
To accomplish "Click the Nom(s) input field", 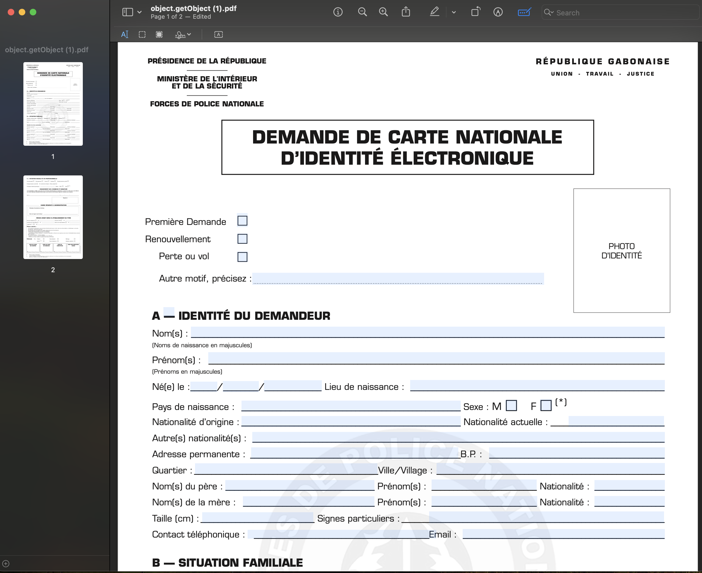I will pyautogui.click(x=428, y=332).
